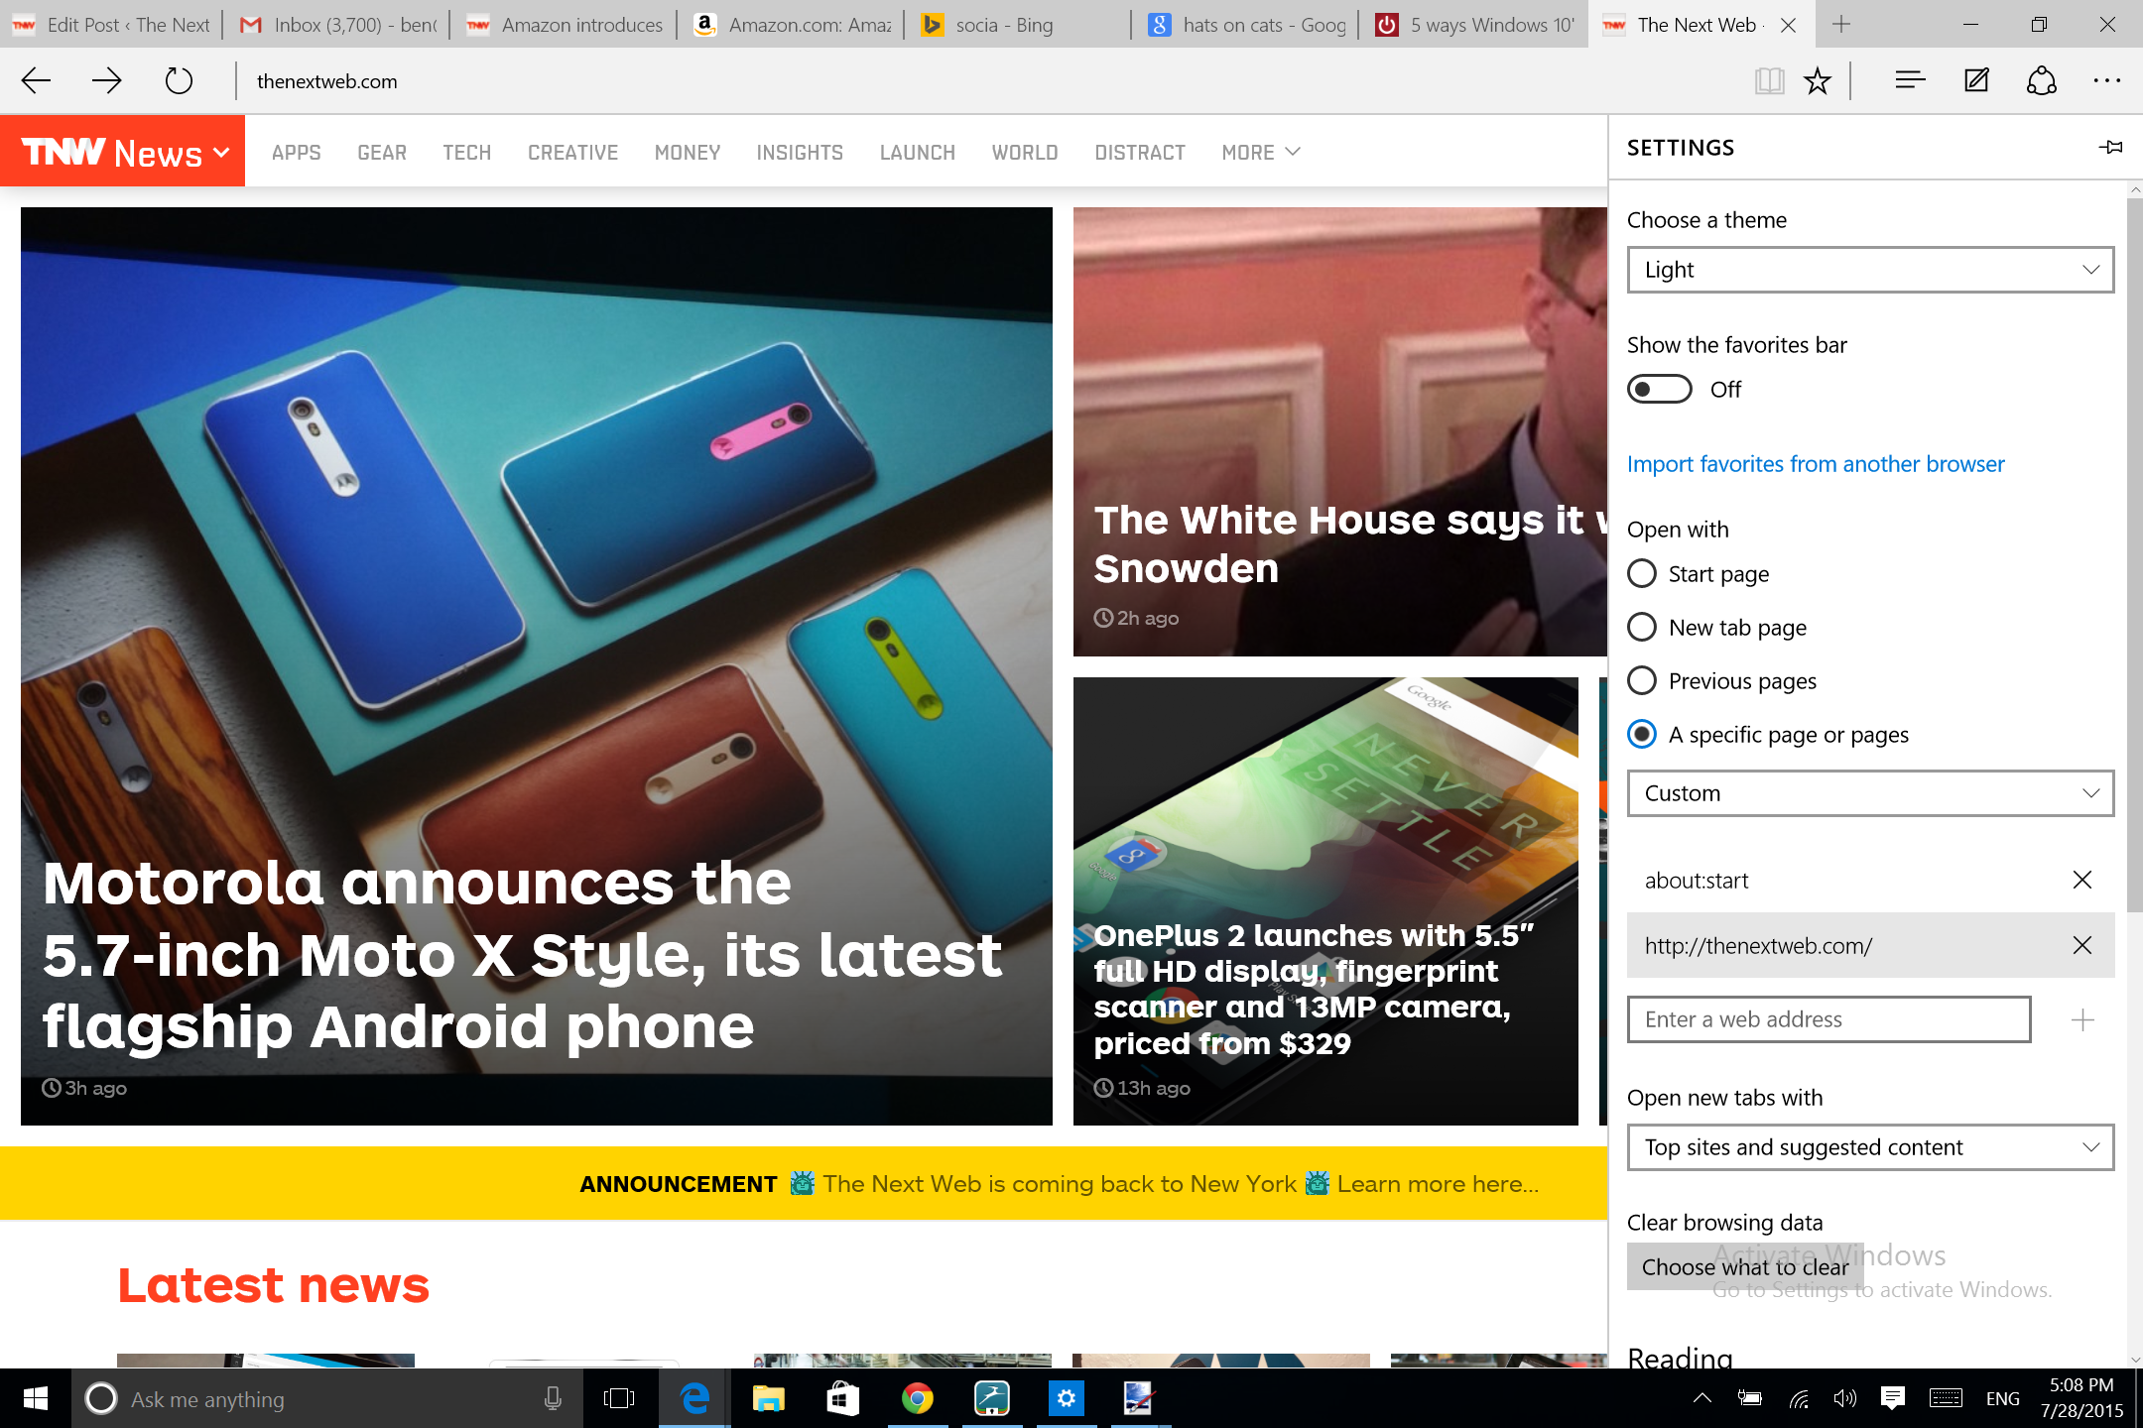Open INSIGHTS section in TNW nav
This screenshot has height=1428, width=2143.
click(x=800, y=153)
